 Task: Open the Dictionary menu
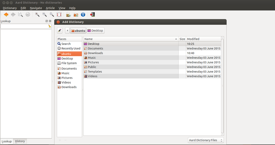tap(10, 8)
